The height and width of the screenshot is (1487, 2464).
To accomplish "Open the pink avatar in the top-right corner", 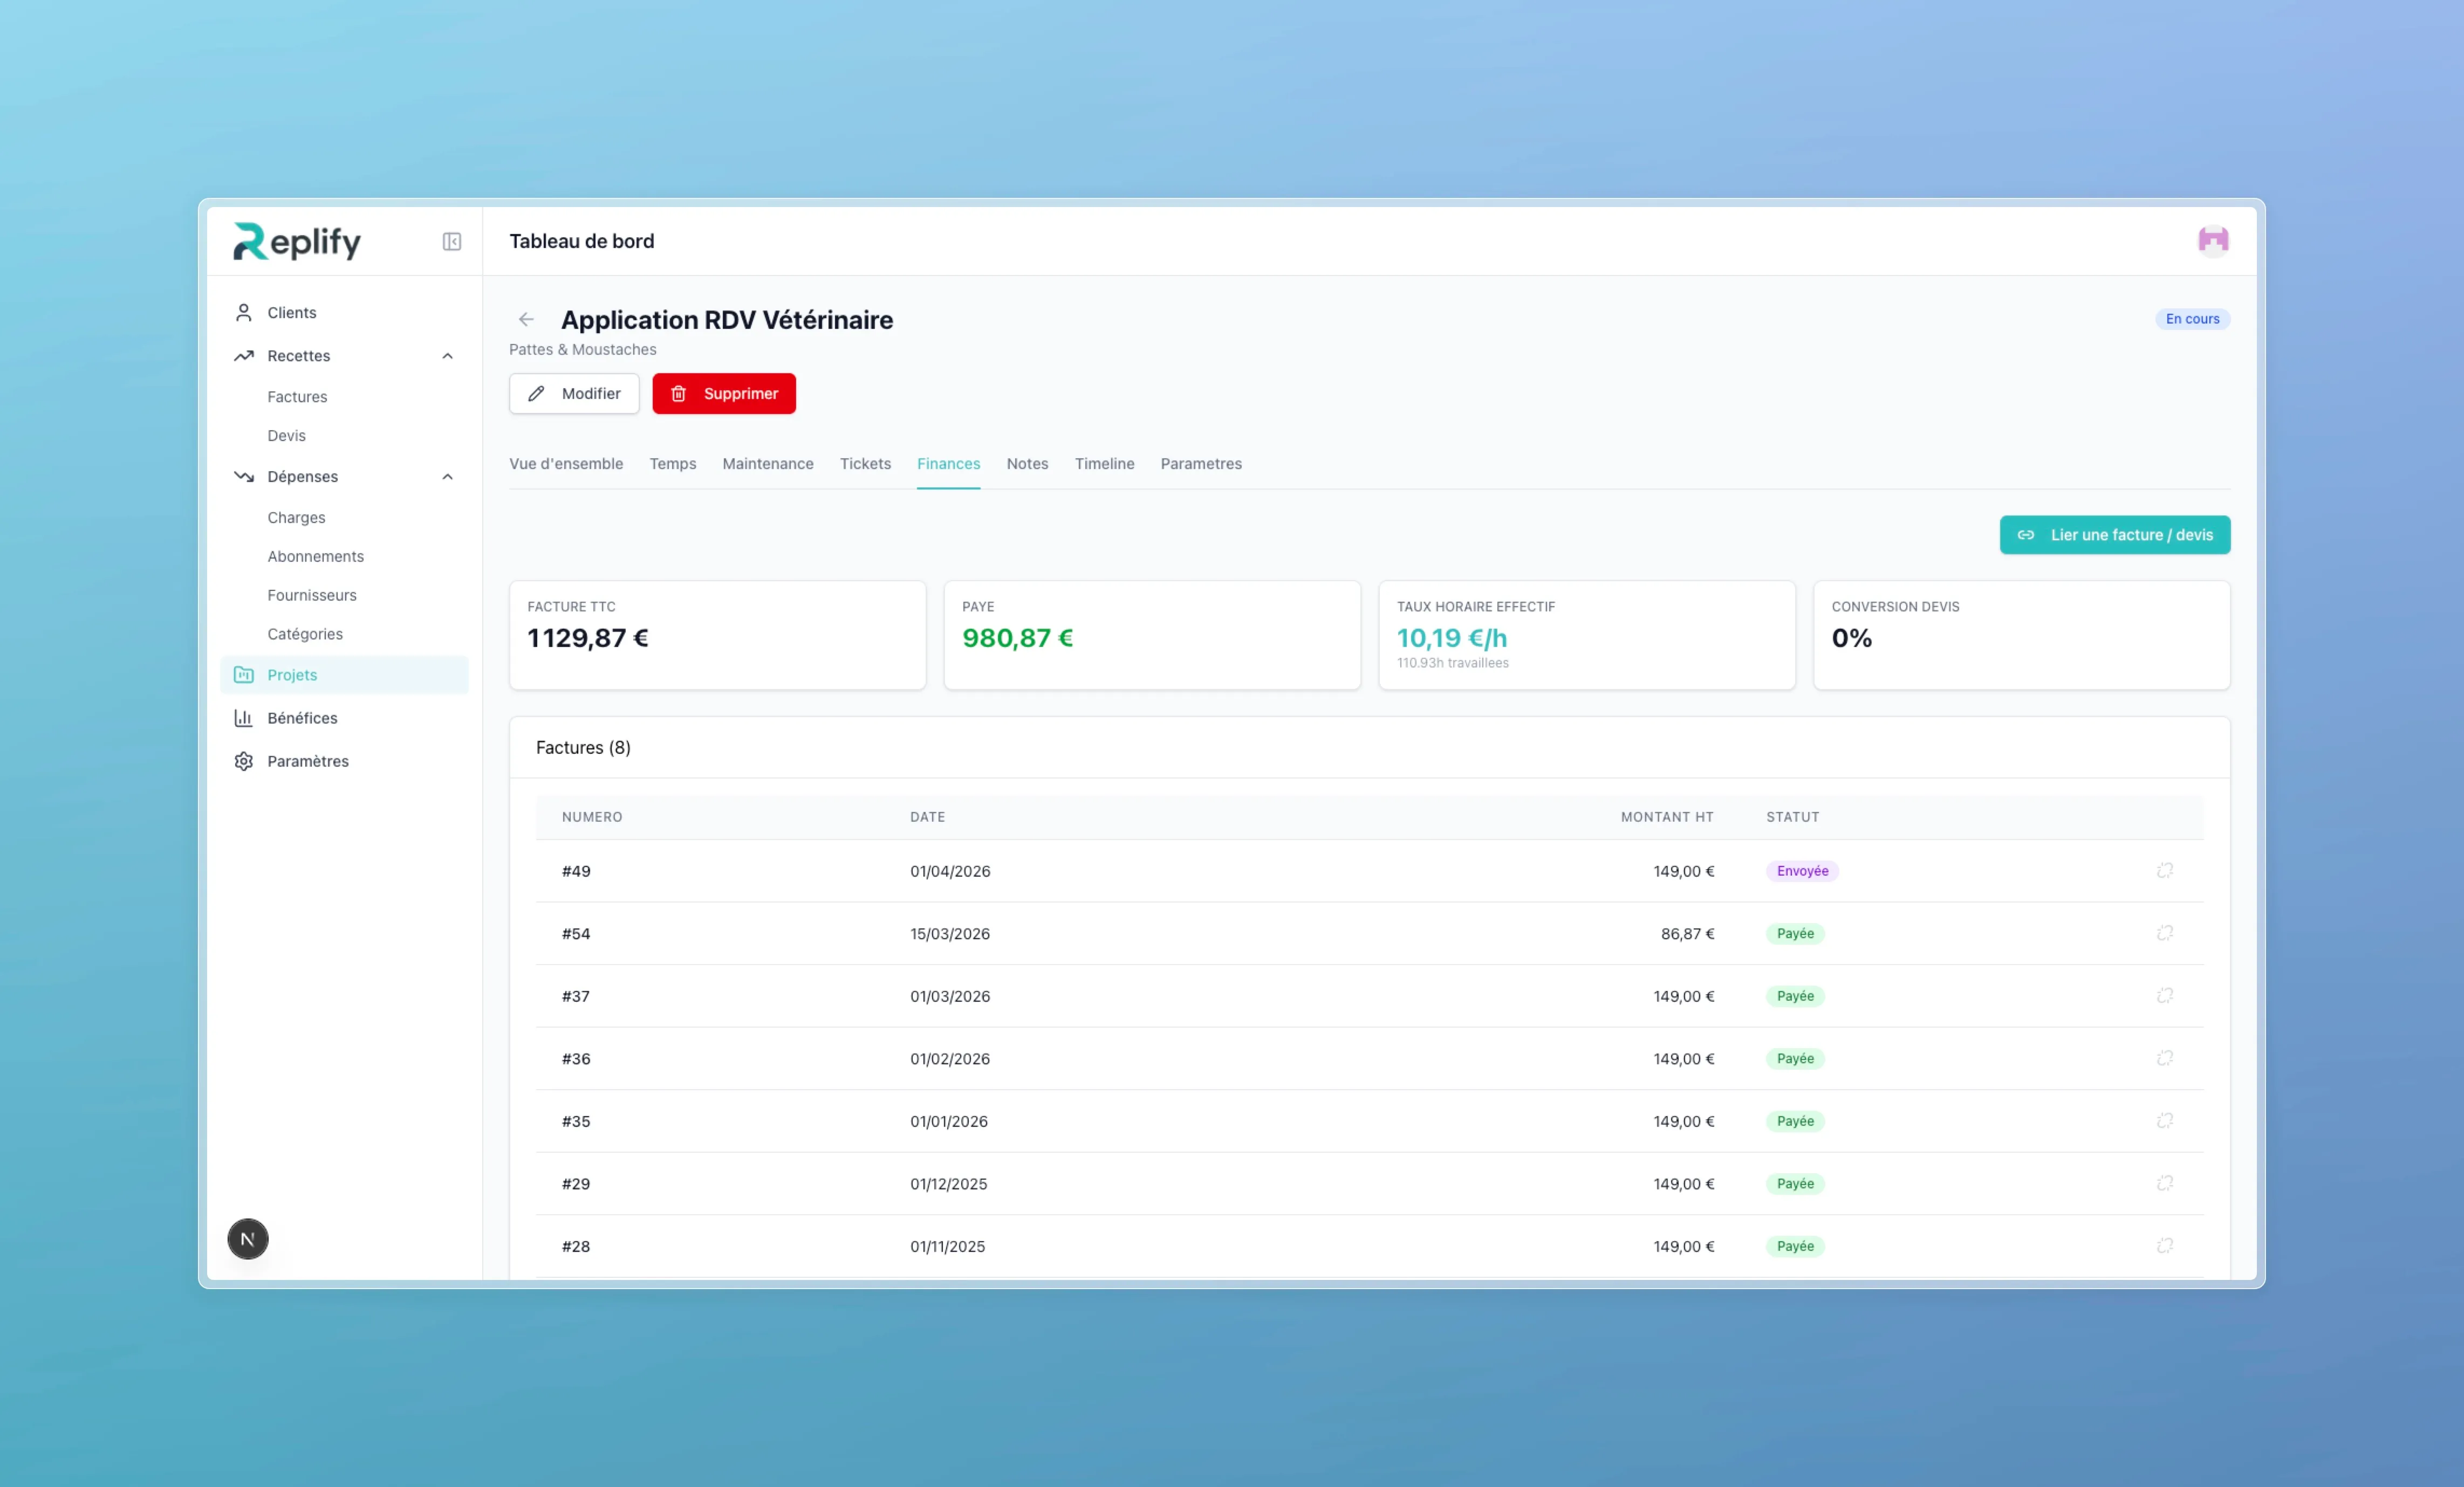I will [2213, 241].
